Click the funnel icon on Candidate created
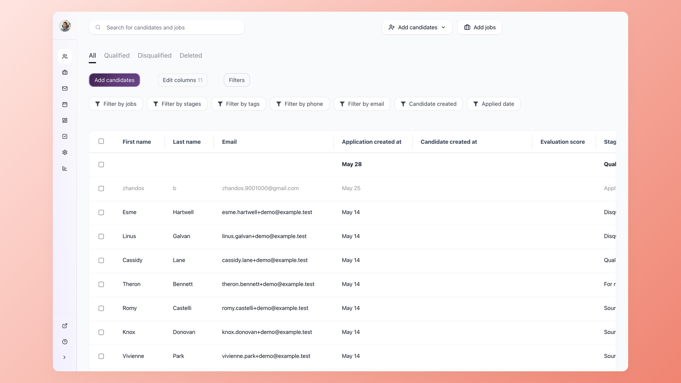 [x=403, y=104]
